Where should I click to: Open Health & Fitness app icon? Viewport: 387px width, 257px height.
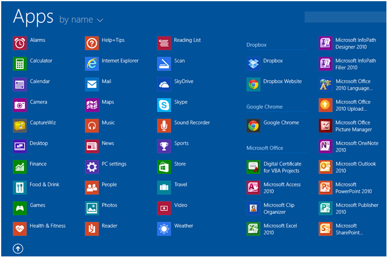pyautogui.click(x=20, y=229)
